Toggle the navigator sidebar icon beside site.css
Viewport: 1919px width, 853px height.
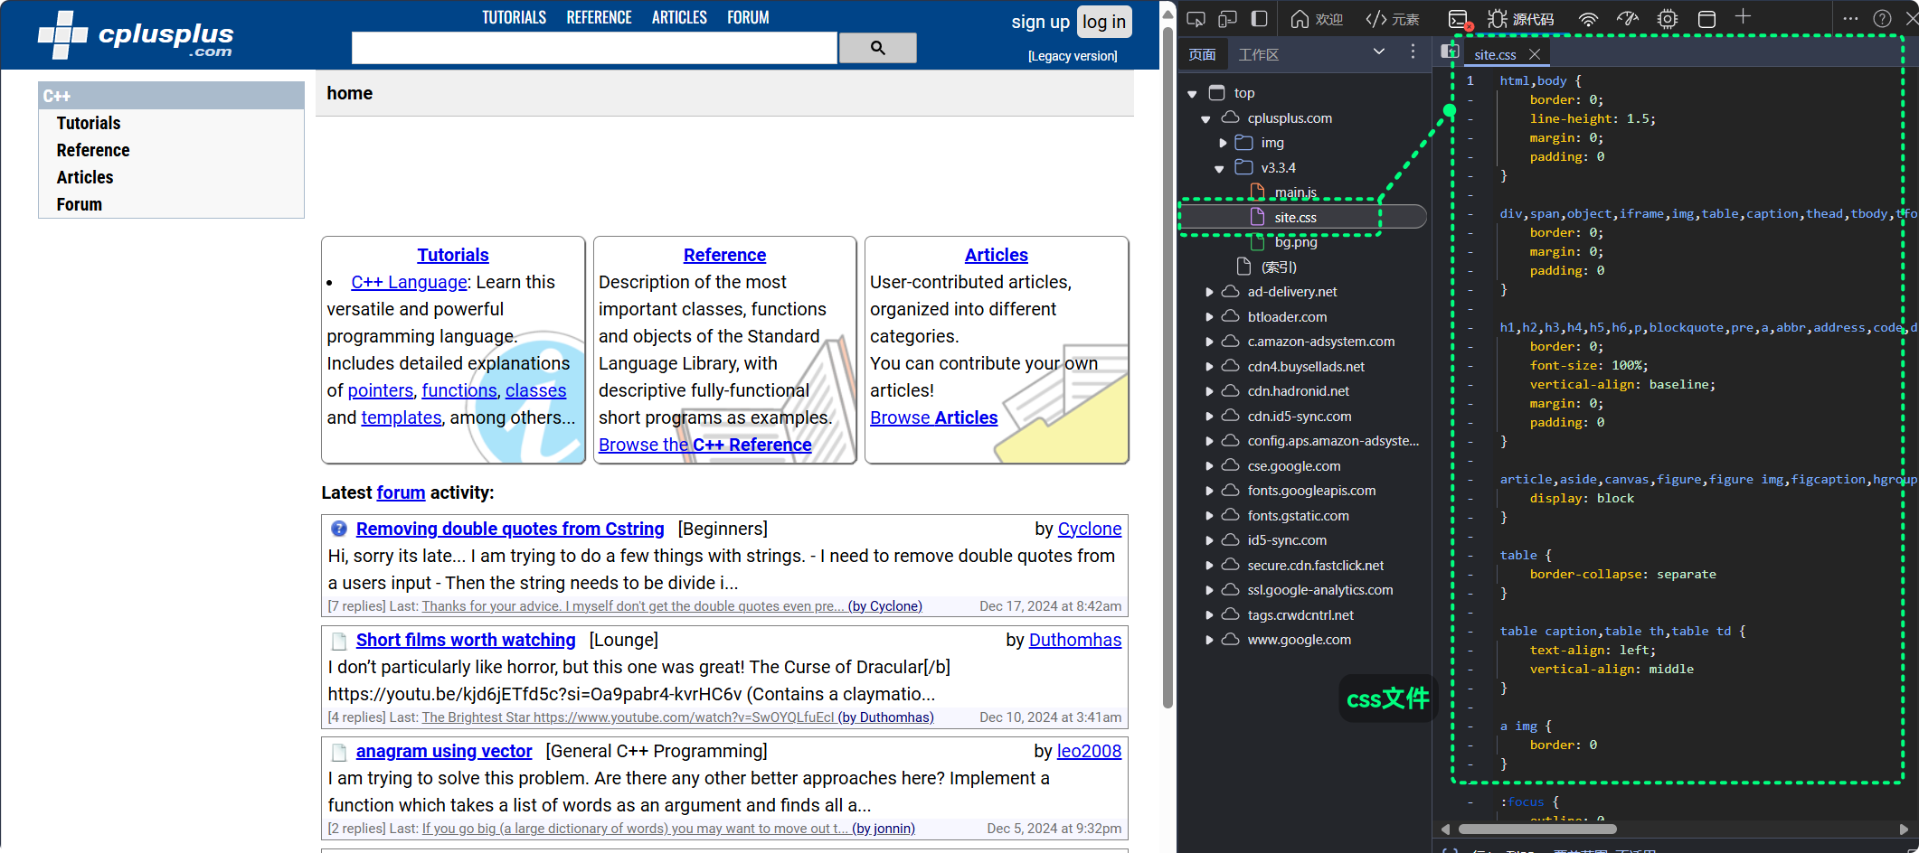1450,52
